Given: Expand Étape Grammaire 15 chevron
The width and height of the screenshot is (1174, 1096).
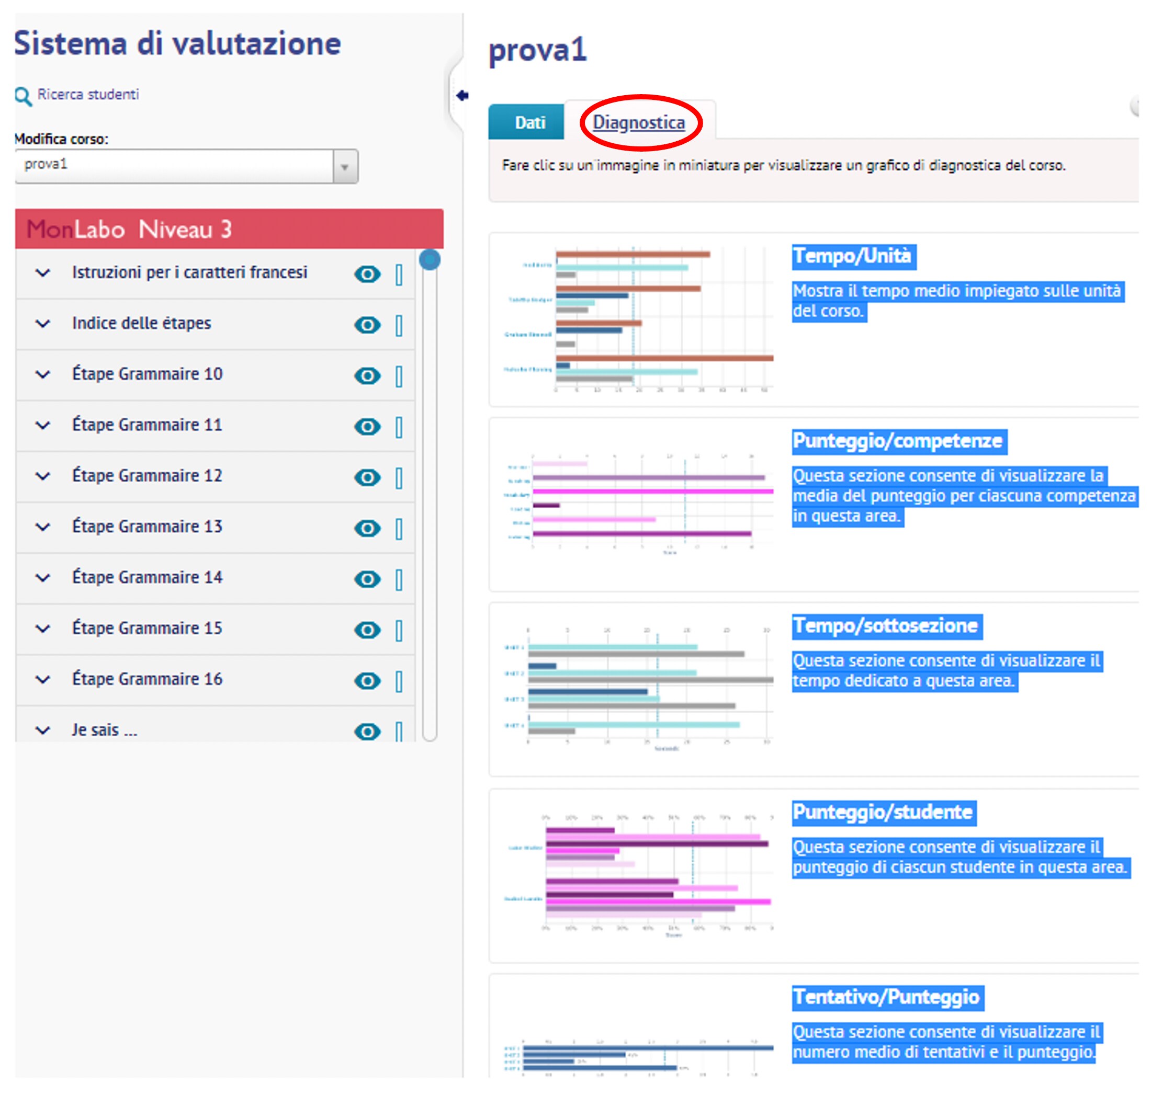Looking at the screenshot, I should pos(42,629).
